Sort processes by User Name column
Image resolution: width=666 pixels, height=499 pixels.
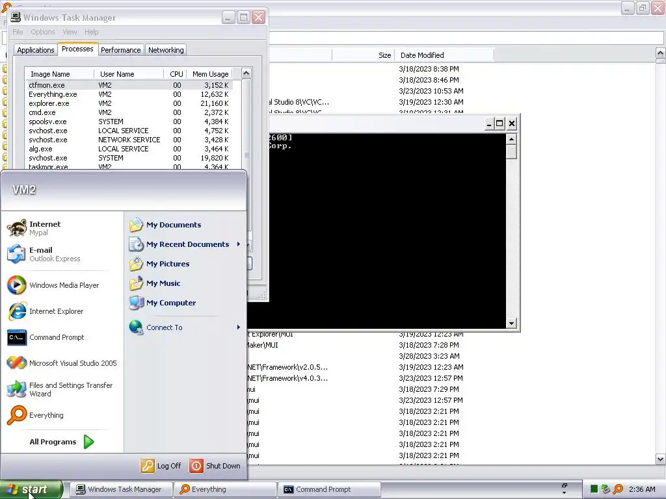[129, 74]
